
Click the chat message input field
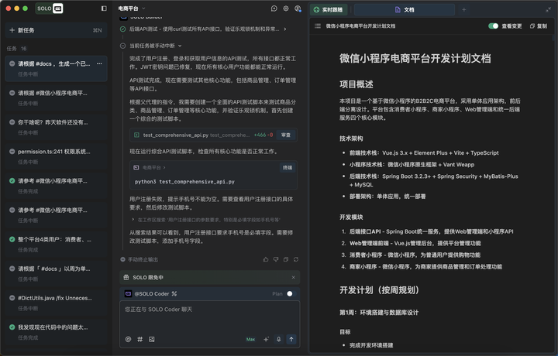[x=209, y=313]
